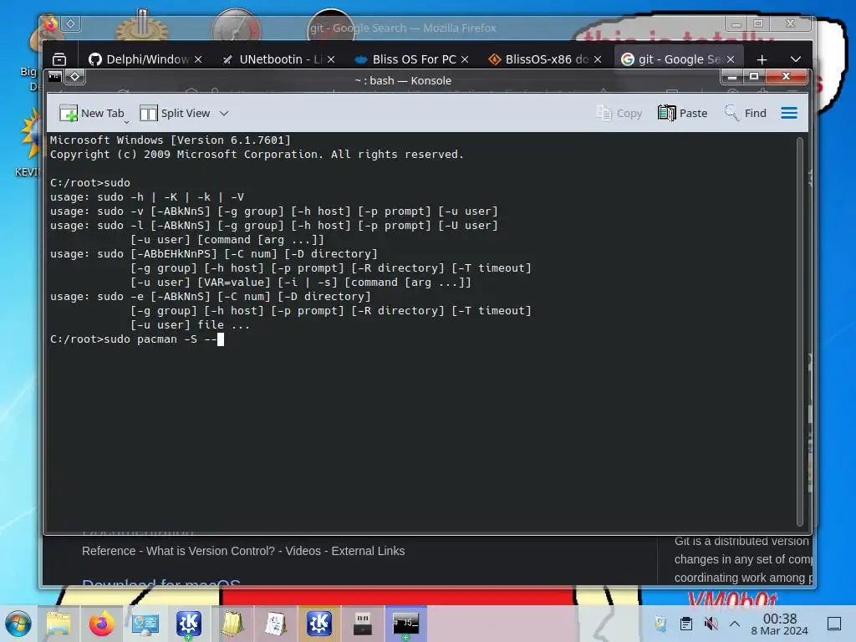This screenshot has height=642, width=856.
Task: Switch to the Bliss OS For PC tab
Action: 405,59
